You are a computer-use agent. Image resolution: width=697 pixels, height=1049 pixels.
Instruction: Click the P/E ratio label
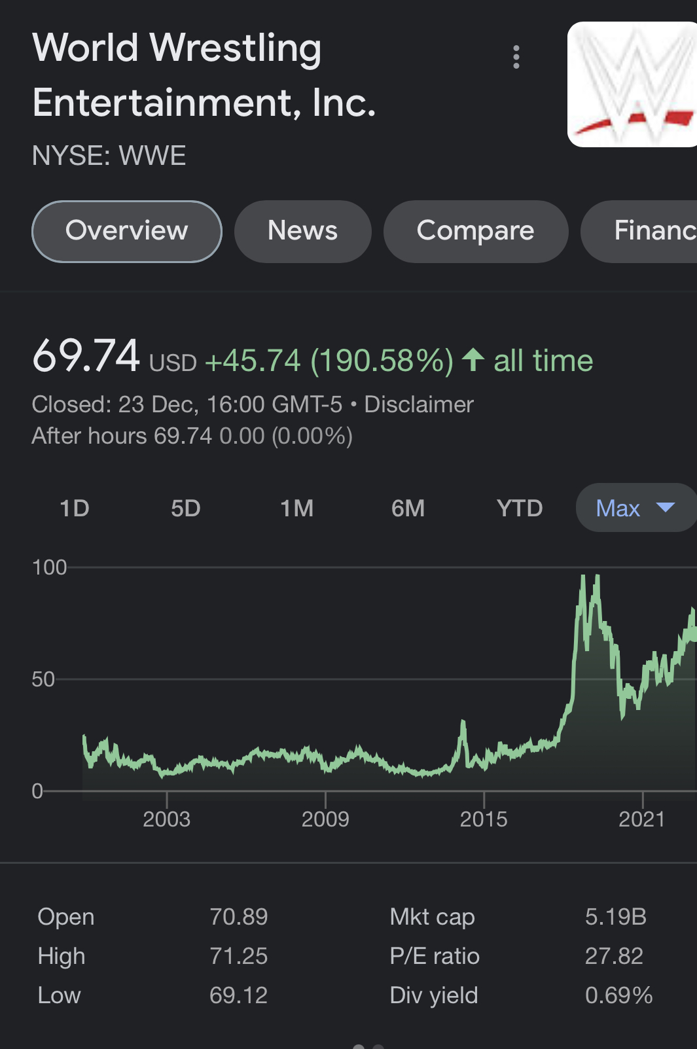pos(435,956)
